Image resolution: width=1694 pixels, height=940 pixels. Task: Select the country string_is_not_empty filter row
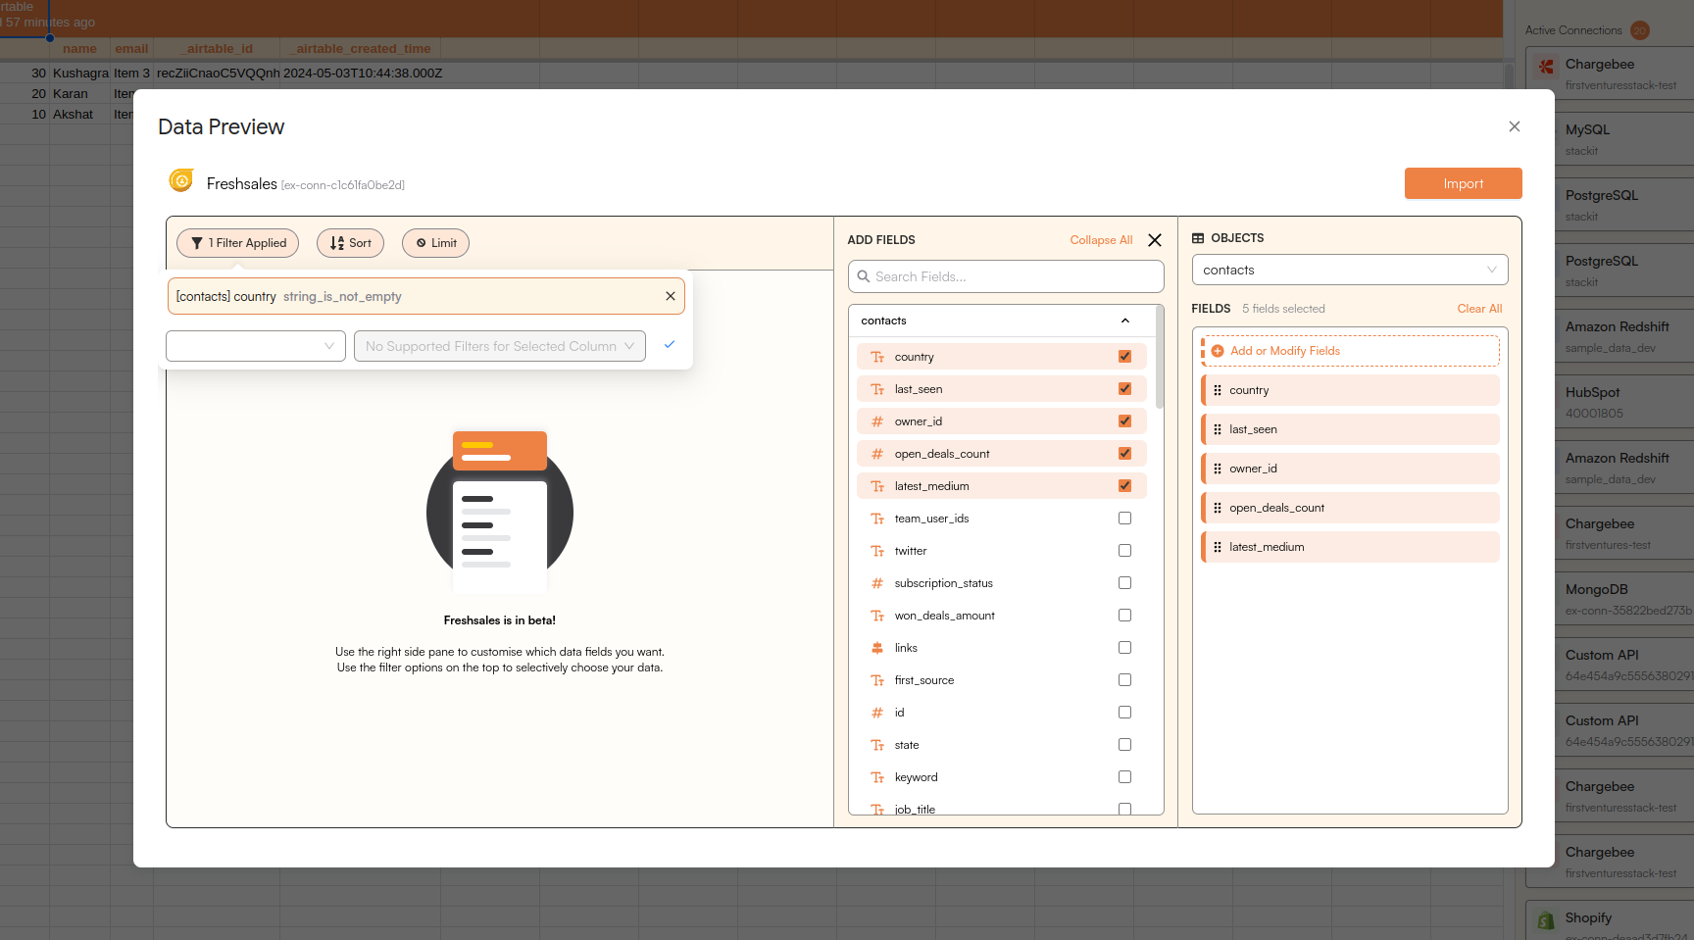coord(425,296)
